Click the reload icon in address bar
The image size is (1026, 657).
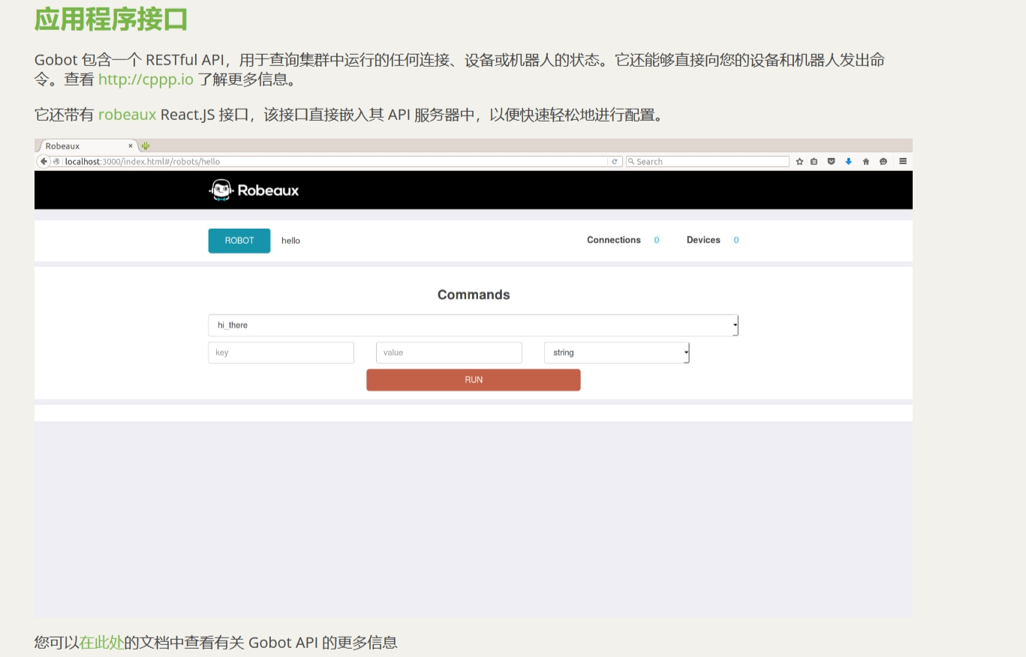pos(615,161)
